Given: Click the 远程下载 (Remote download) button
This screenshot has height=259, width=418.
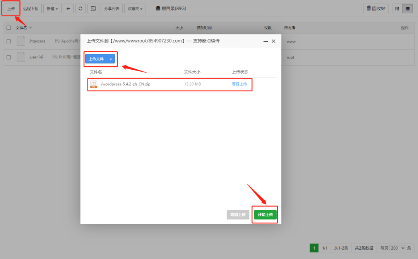Looking at the screenshot, I should point(31,9).
